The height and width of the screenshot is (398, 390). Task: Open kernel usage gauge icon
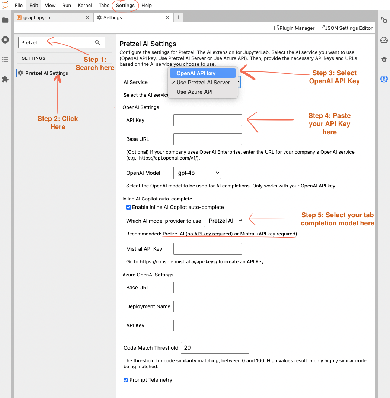pyautogui.click(x=384, y=40)
